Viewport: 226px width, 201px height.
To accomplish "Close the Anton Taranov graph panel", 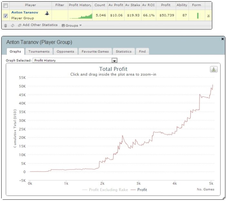I will [x=222, y=39].
